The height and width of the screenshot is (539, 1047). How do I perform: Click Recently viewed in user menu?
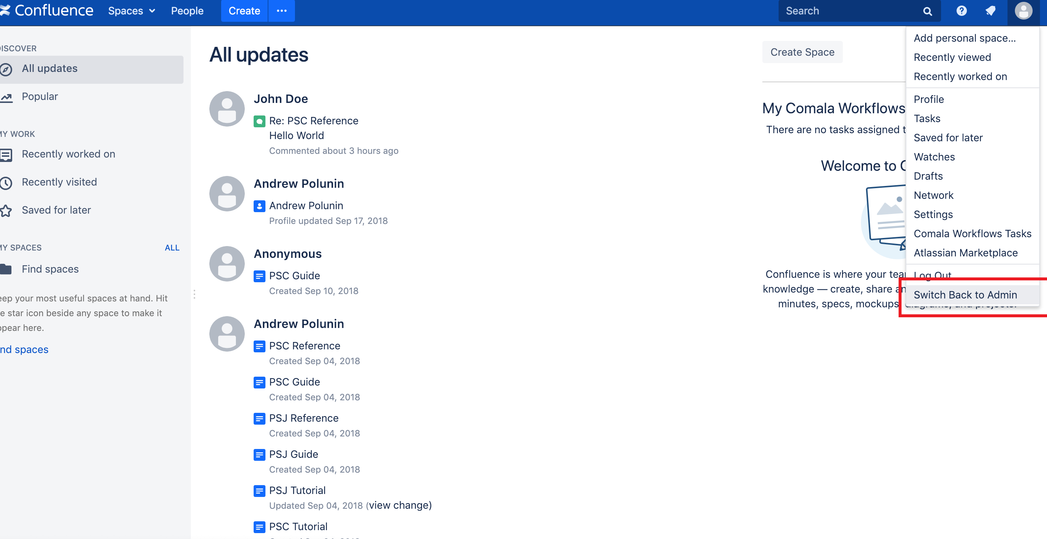(952, 57)
